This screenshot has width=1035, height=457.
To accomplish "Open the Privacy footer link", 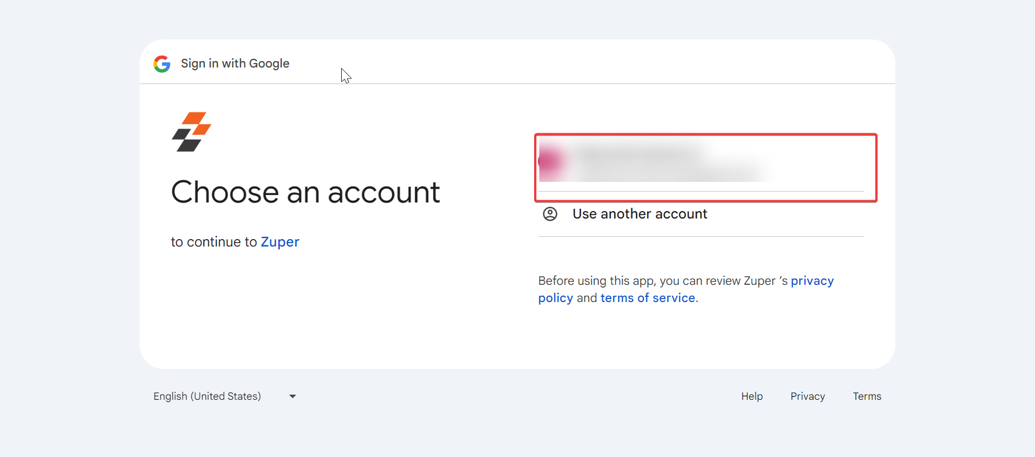I will pyautogui.click(x=808, y=396).
